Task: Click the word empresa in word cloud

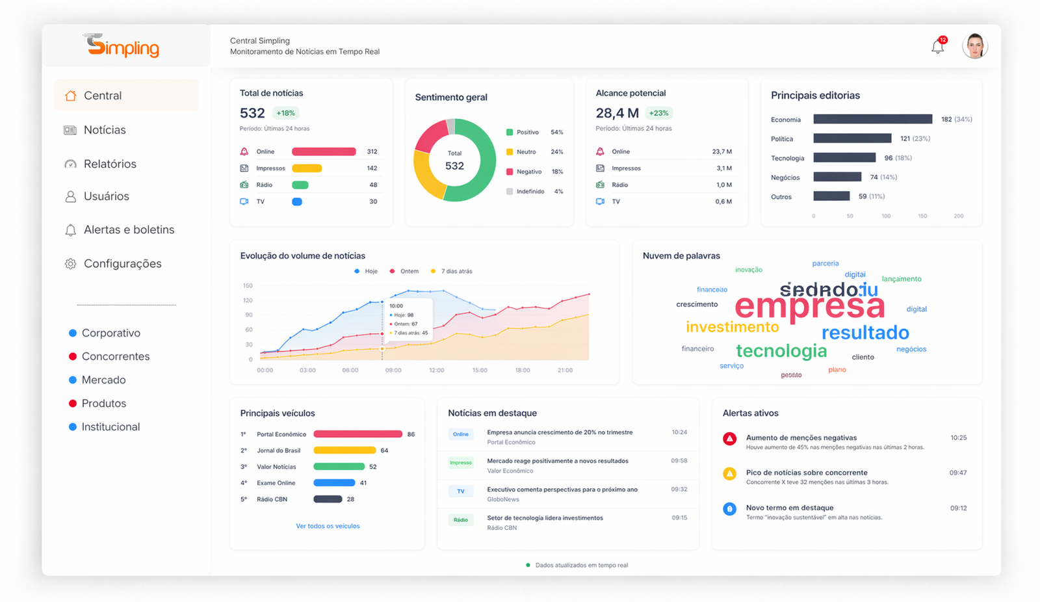Action: point(810,306)
